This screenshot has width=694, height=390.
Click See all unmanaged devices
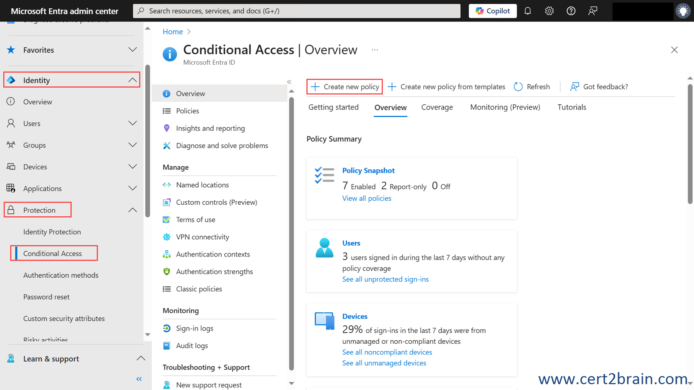point(384,363)
